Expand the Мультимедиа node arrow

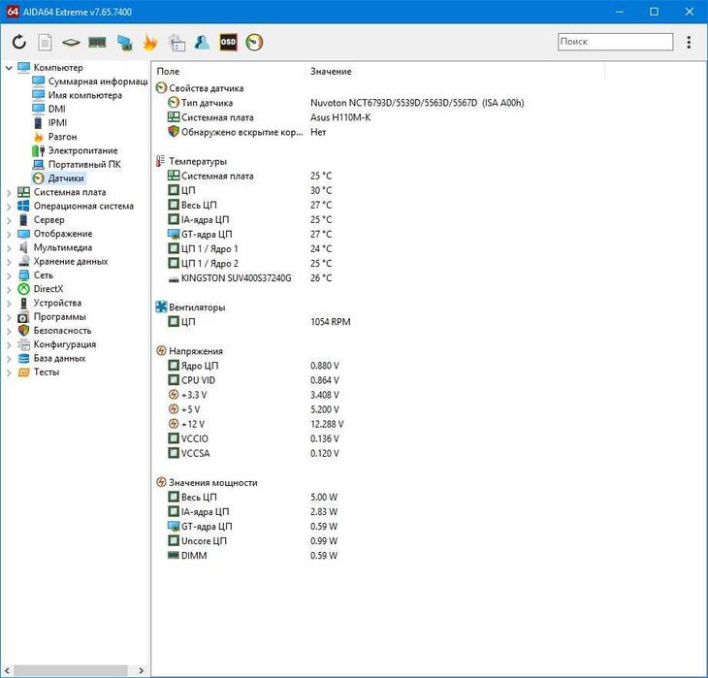[x=9, y=248]
